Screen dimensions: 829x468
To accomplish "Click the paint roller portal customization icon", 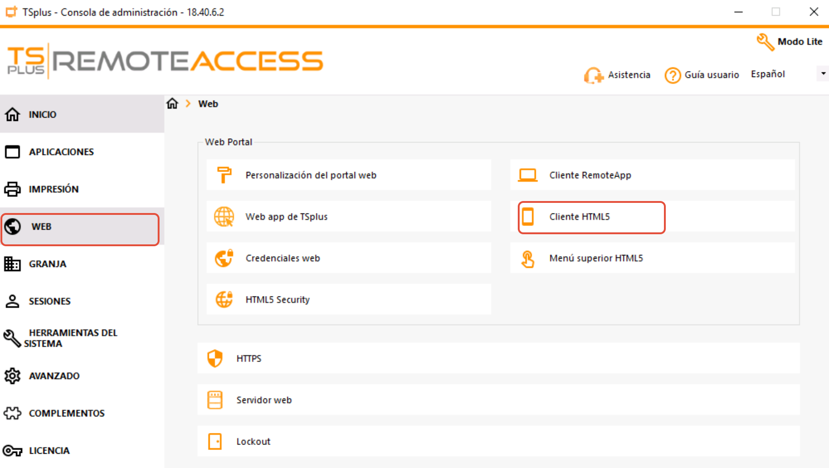I will click(224, 175).
